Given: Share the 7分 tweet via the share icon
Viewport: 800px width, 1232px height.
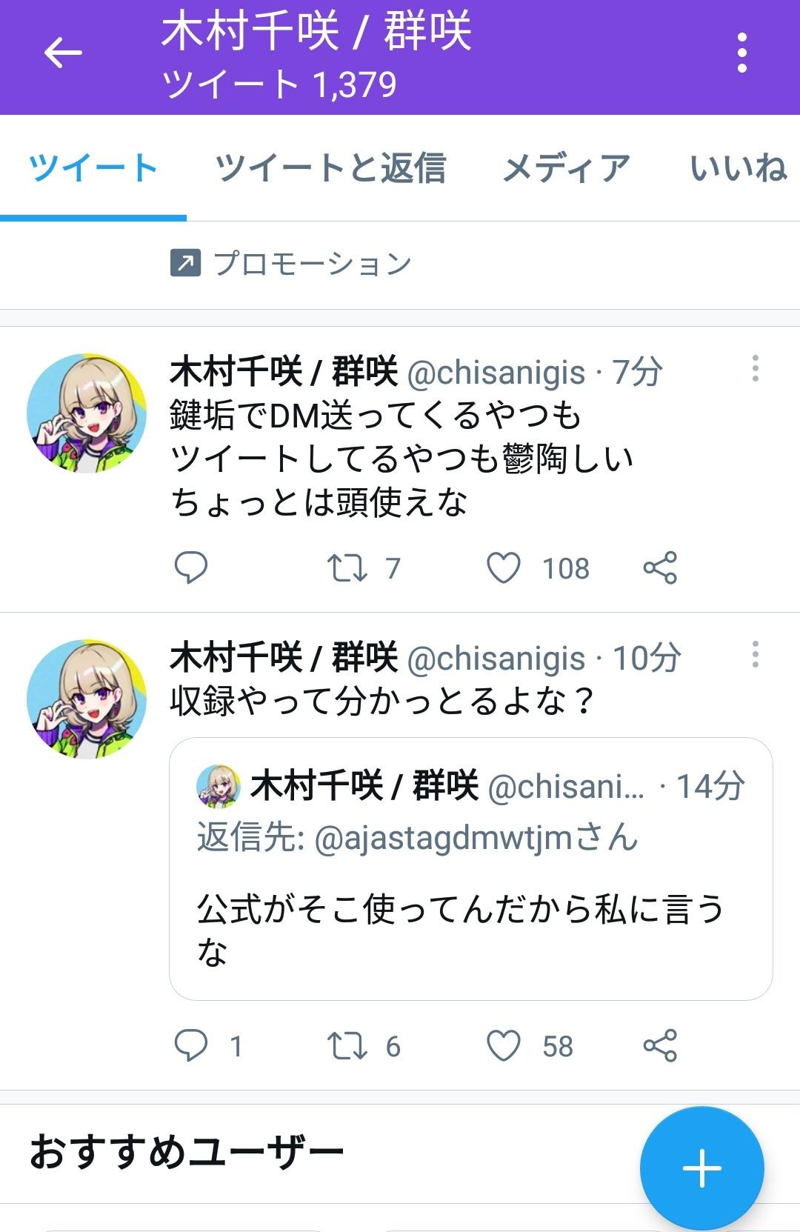Looking at the screenshot, I should click(660, 568).
